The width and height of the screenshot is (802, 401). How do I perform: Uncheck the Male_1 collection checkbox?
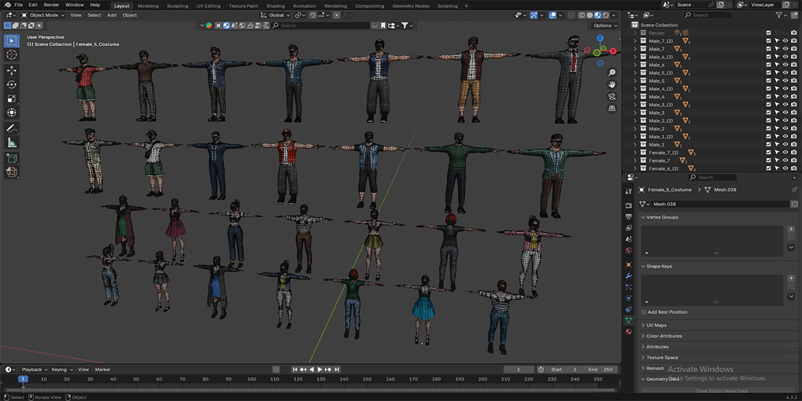tap(768, 144)
